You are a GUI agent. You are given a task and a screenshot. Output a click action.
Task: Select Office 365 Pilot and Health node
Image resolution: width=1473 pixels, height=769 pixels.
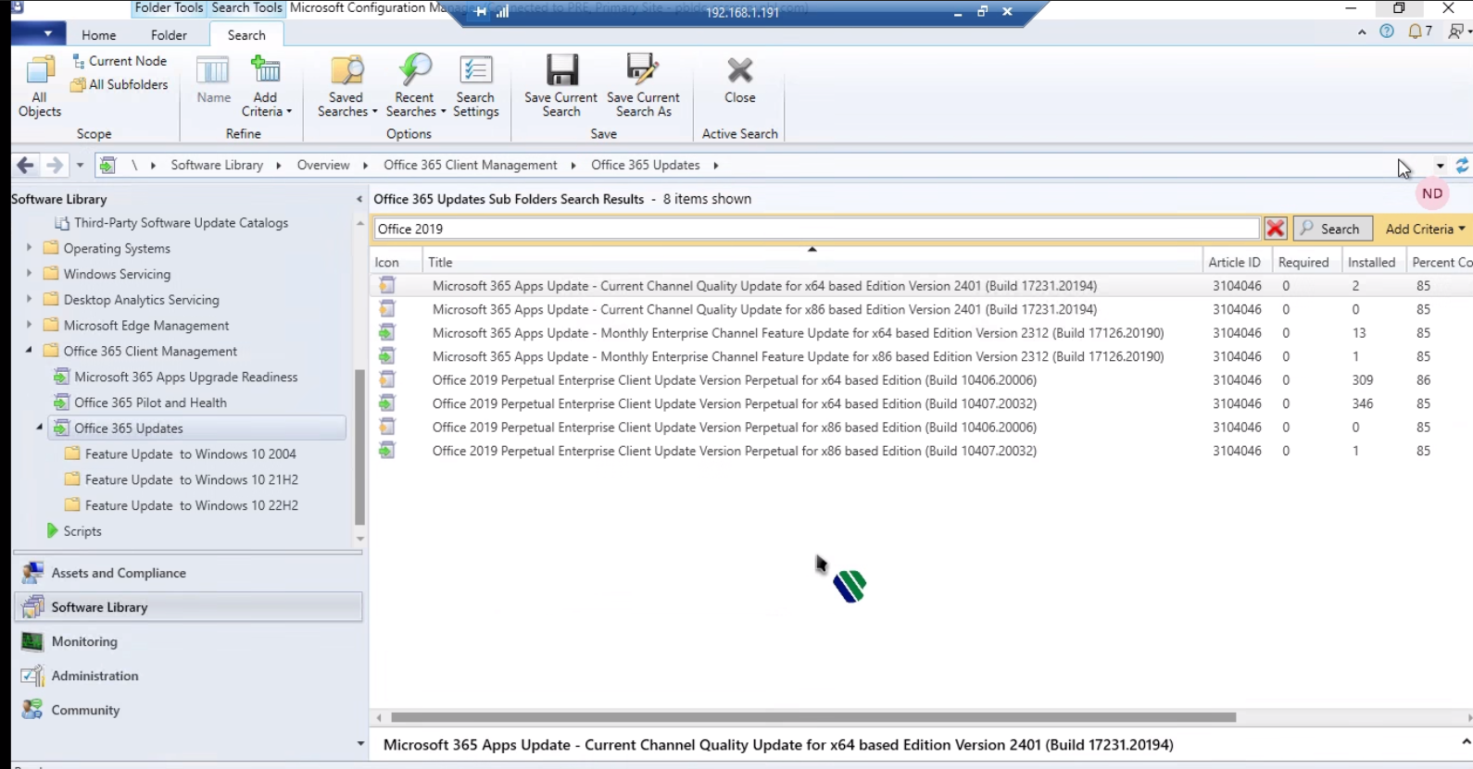(150, 403)
